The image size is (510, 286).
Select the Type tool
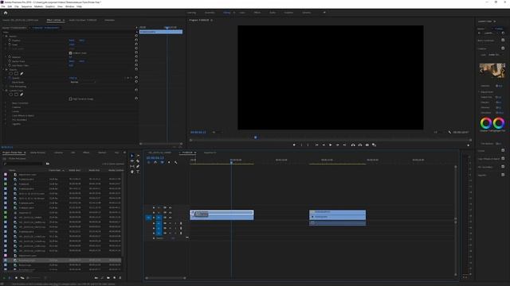point(138,172)
